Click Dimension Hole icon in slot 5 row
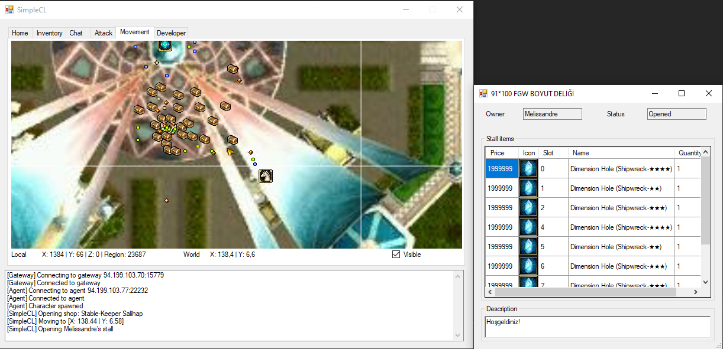Viewport: 723px width, 349px height. tap(528, 246)
